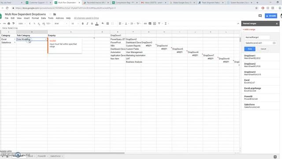
Task: Open more number formats dropdown
Action: tap(48, 23)
